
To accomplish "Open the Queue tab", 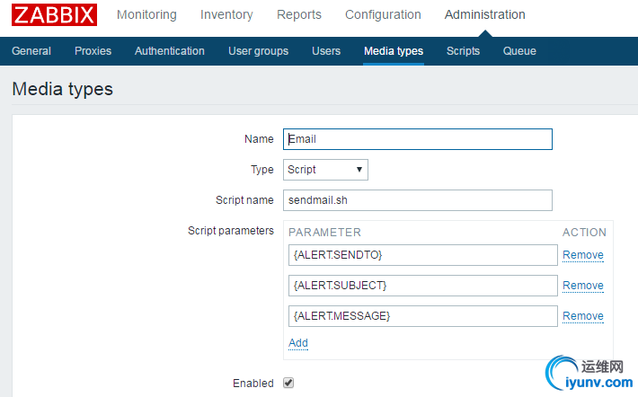I will coord(519,51).
